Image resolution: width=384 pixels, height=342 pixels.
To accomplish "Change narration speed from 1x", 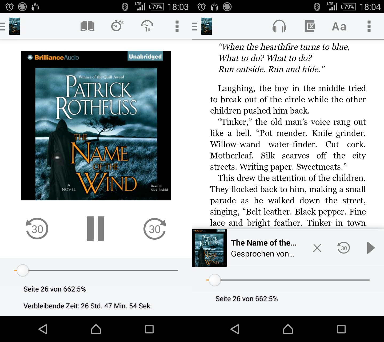I will (x=147, y=26).
